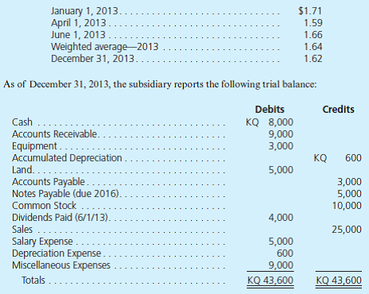This screenshot has height=294, width=369.
Task: Click the Debits column header
Action: click(x=270, y=109)
